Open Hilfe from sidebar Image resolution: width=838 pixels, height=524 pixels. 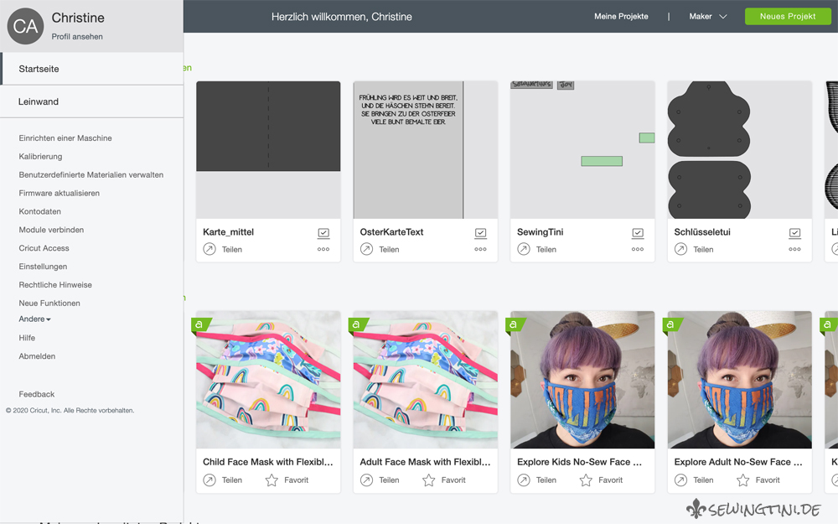tap(27, 337)
